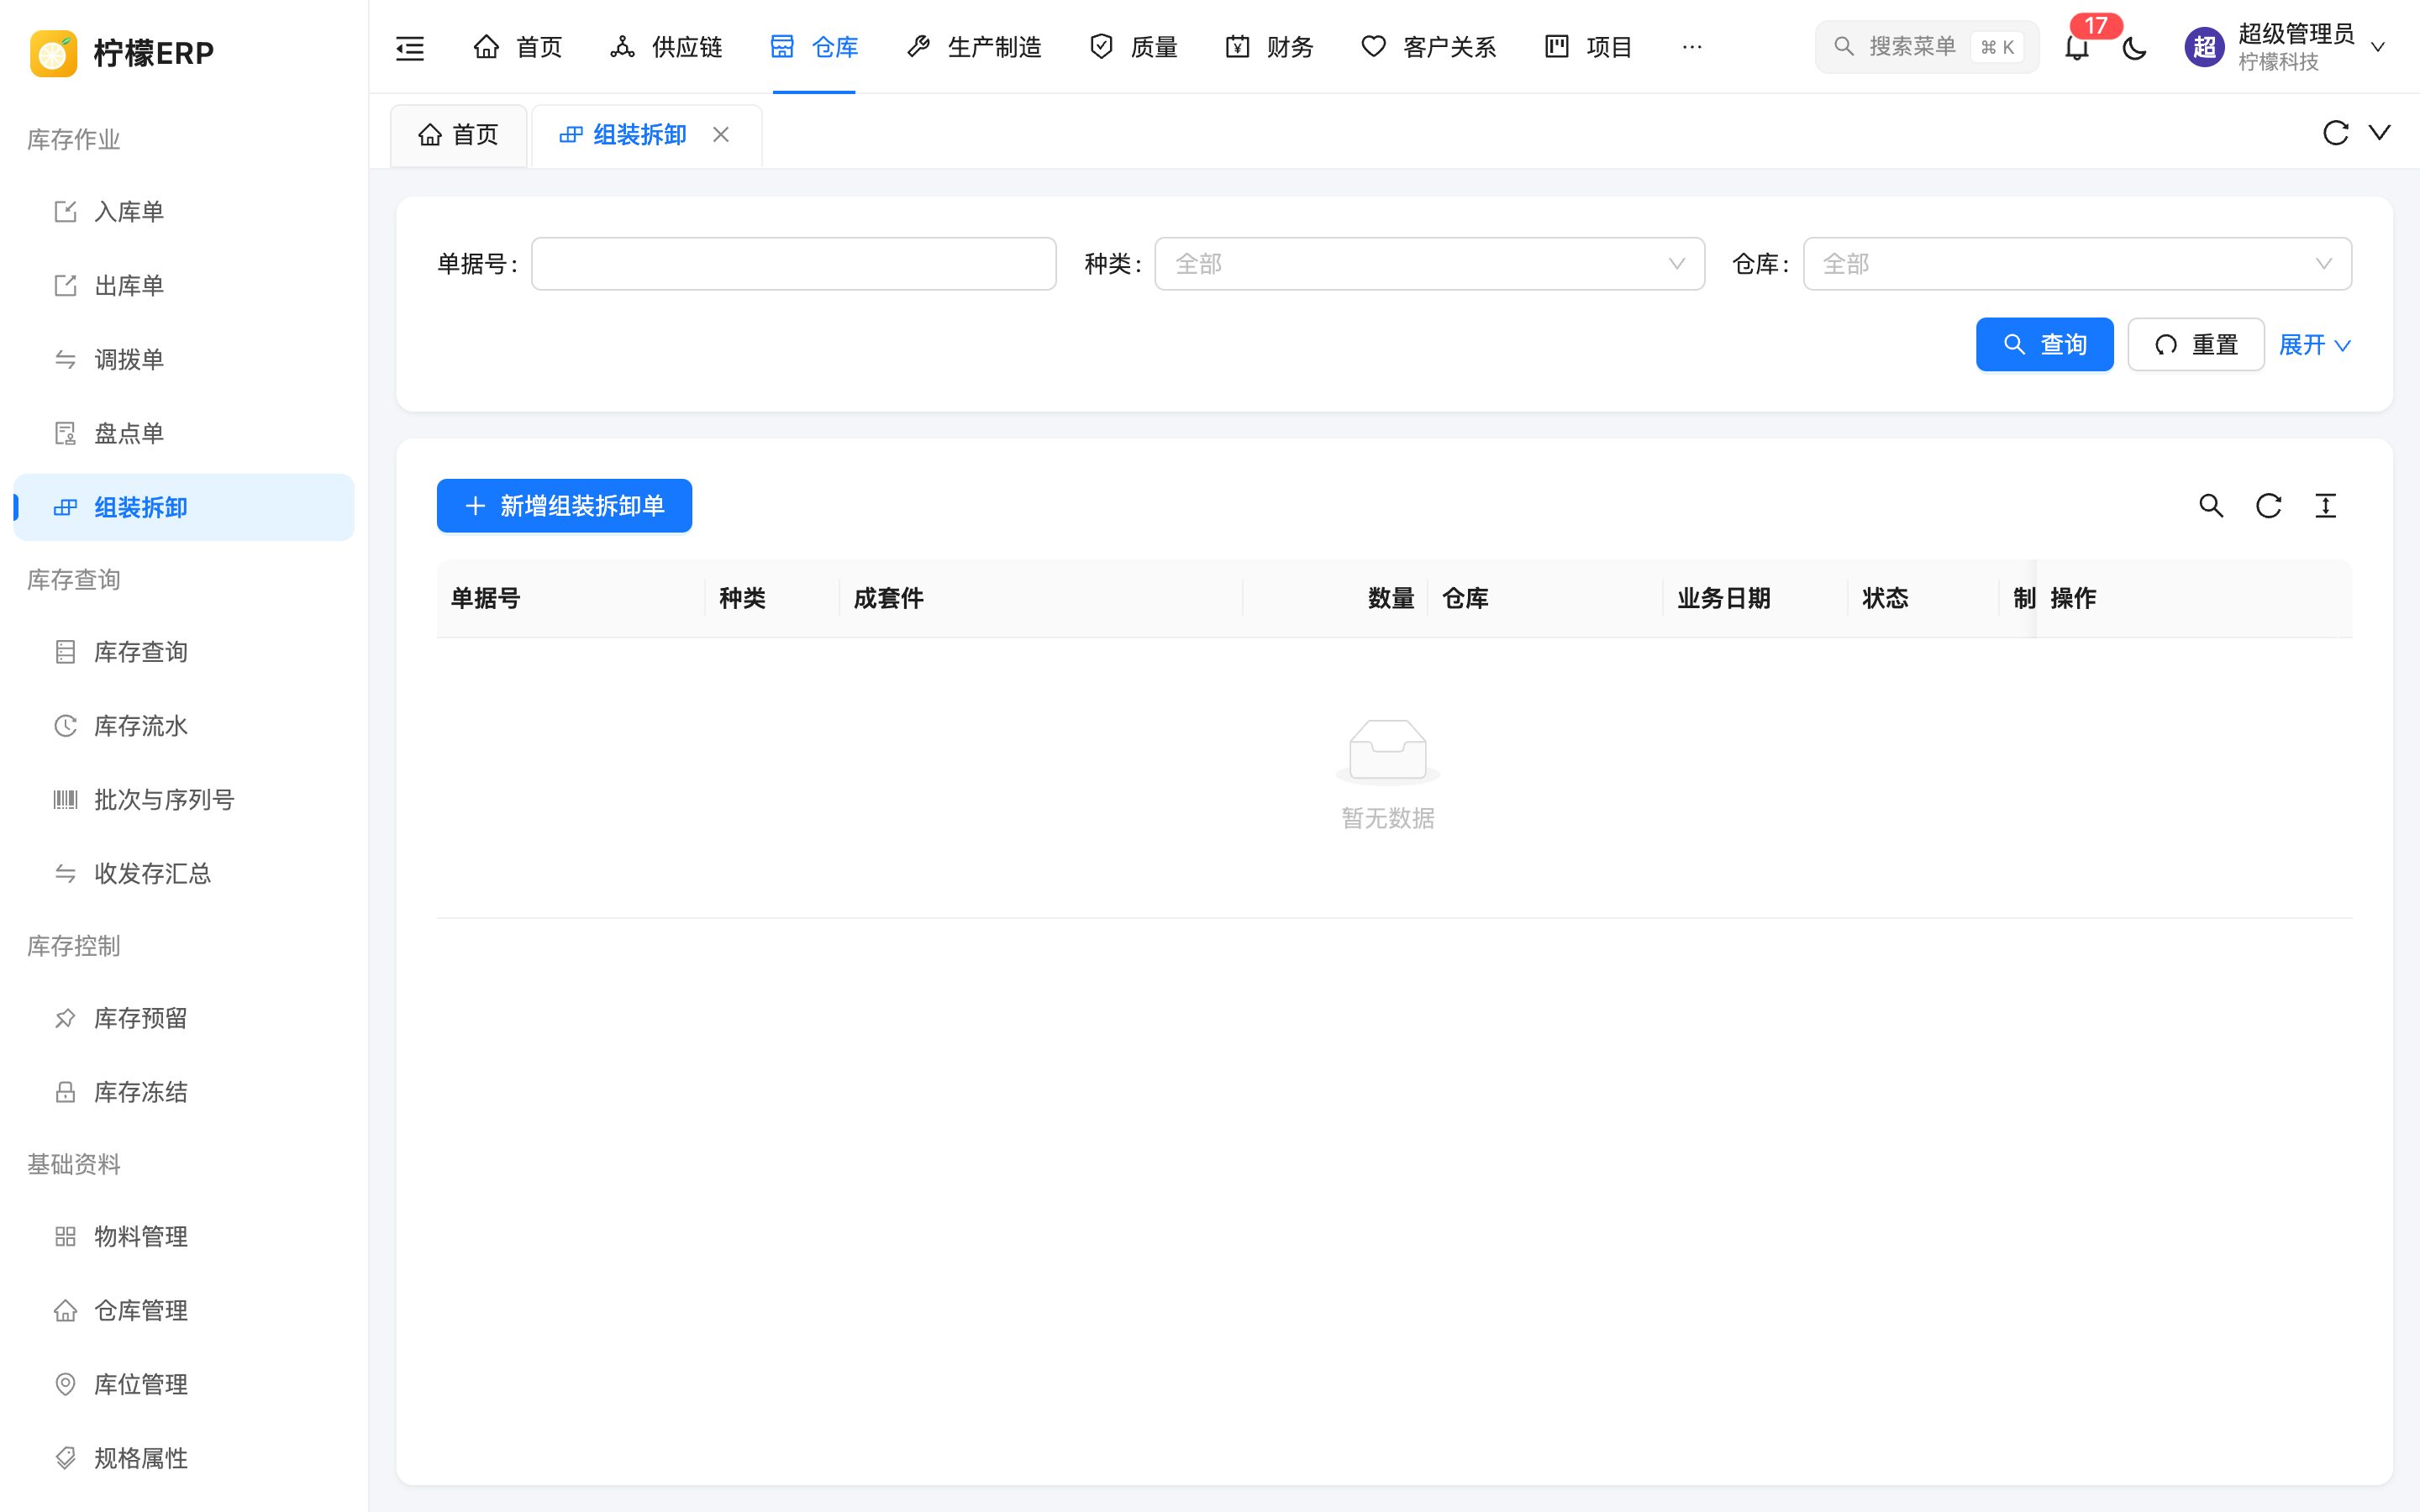
Task: Switch to 生产制造 top menu
Action: coord(974,47)
